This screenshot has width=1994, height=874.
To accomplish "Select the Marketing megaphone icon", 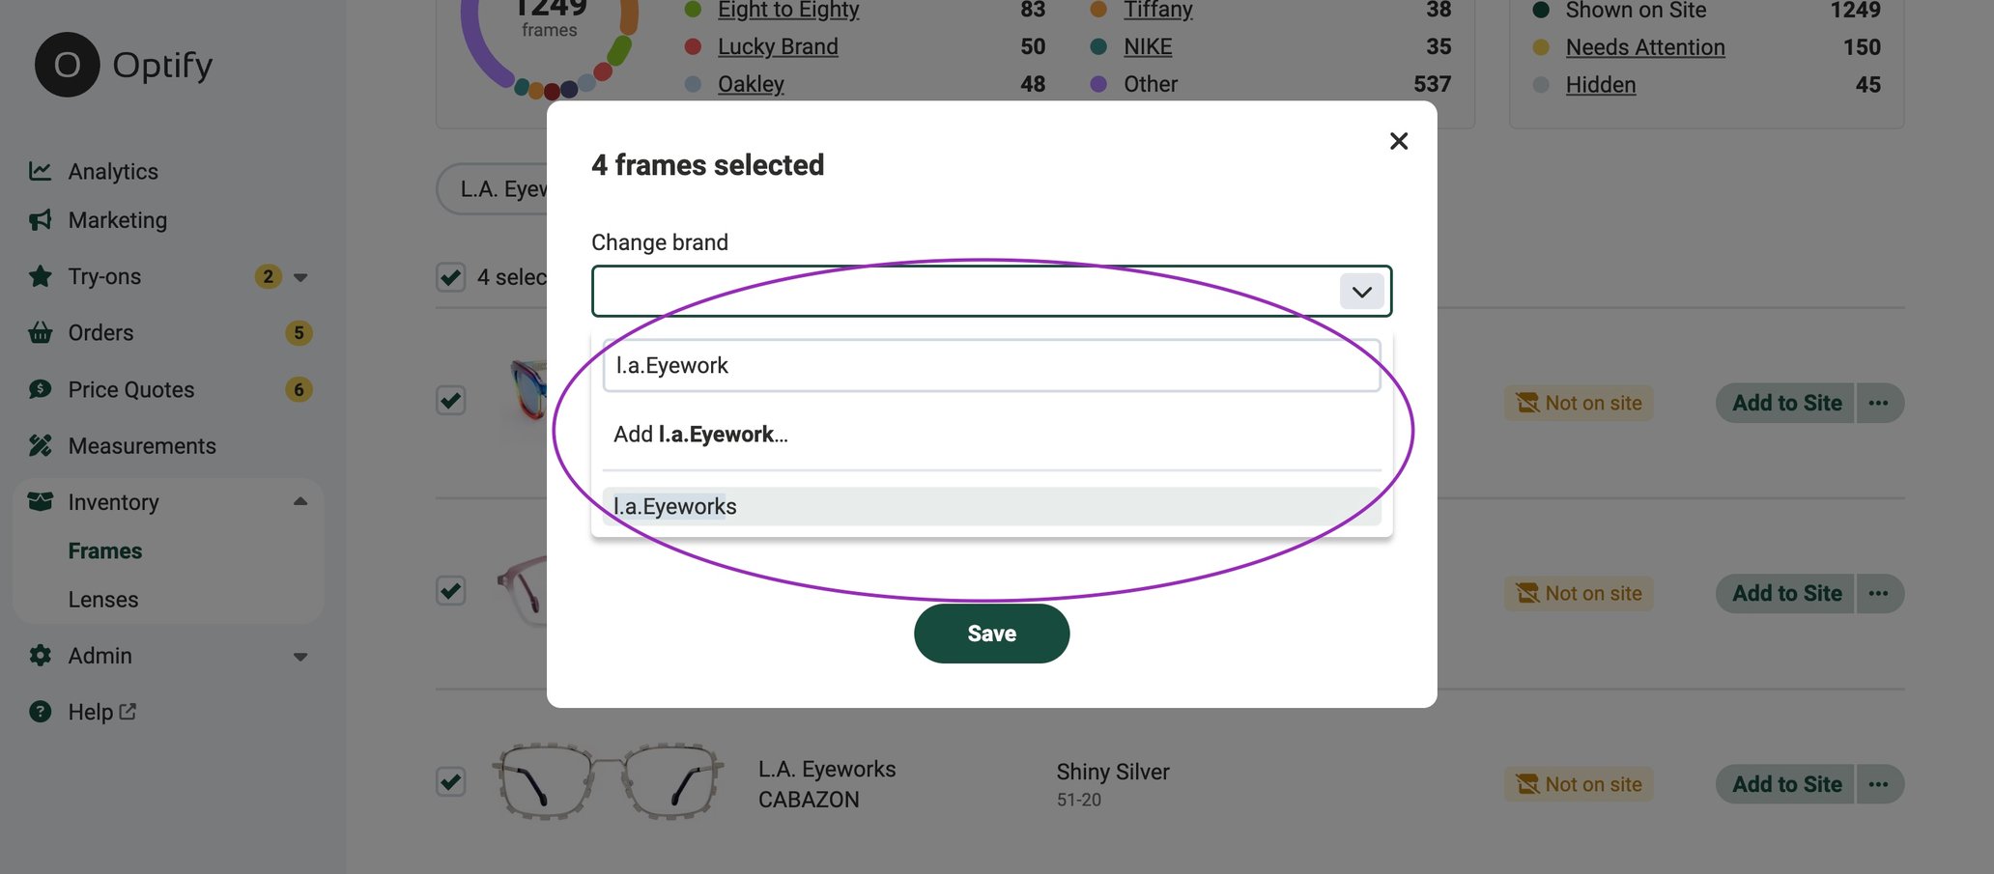I will coord(40,219).
